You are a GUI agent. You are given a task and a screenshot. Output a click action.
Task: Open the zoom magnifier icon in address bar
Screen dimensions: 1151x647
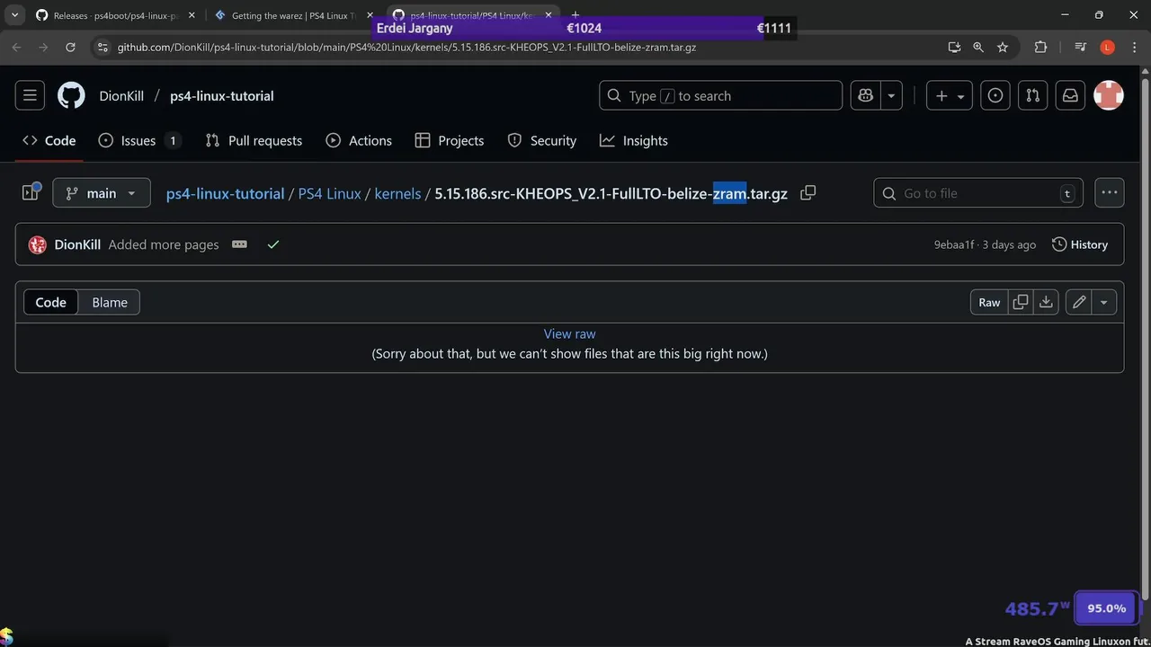click(978, 47)
